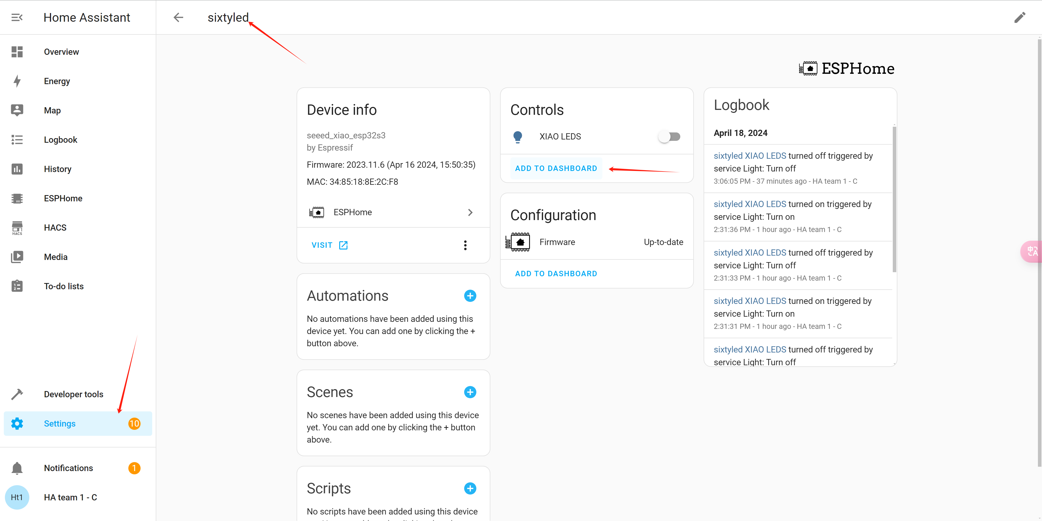Select History in the sidebar
Screen dimensions: 1042x521
pos(78,169)
